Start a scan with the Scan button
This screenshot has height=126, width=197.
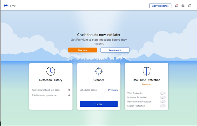pos(99,104)
